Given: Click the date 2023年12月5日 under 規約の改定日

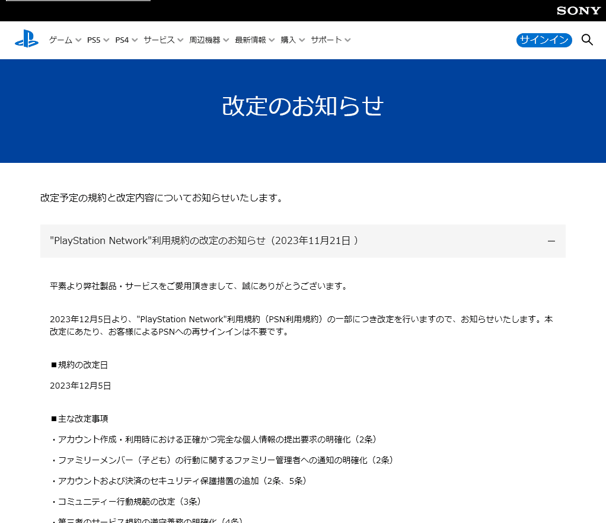Looking at the screenshot, I should [x=81, y=386].
